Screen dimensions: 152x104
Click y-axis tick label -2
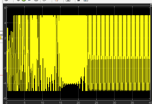(x=5, y=68)
